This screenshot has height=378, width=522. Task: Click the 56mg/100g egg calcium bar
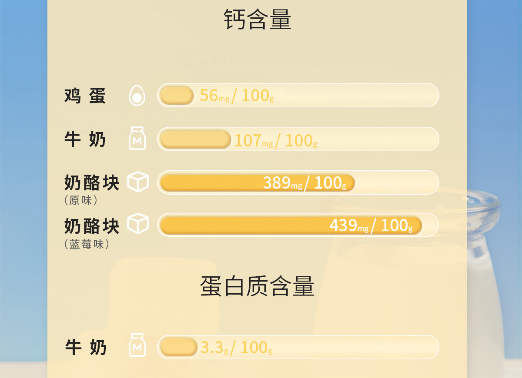pos(298,95)
